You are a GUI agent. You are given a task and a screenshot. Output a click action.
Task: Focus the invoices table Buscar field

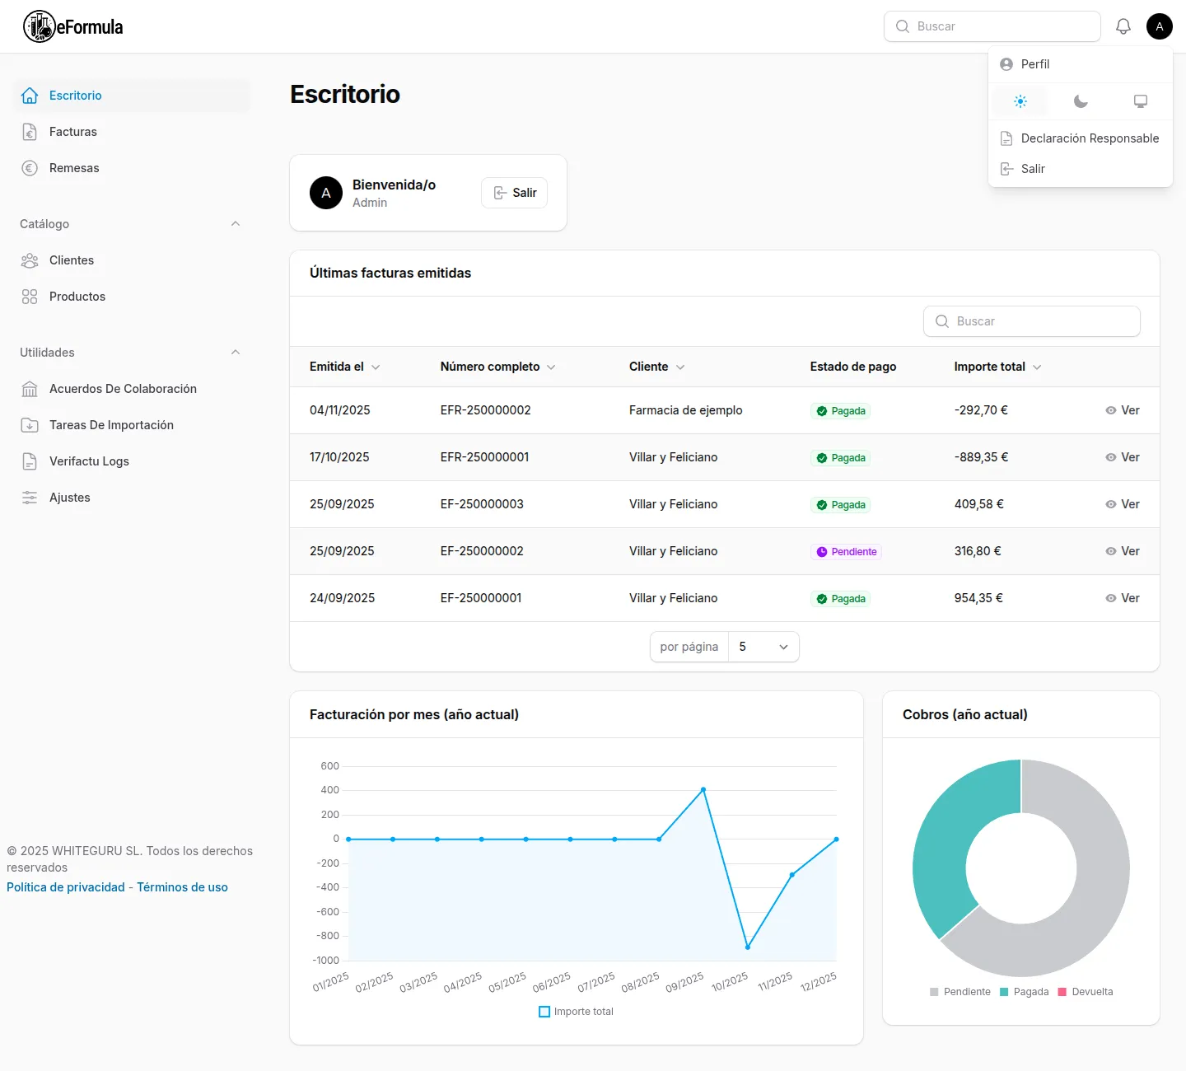tap(1032, 321)
